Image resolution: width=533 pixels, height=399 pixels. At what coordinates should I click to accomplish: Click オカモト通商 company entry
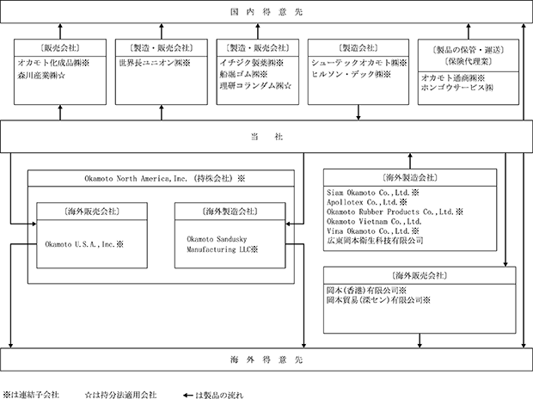click(453, 78)
